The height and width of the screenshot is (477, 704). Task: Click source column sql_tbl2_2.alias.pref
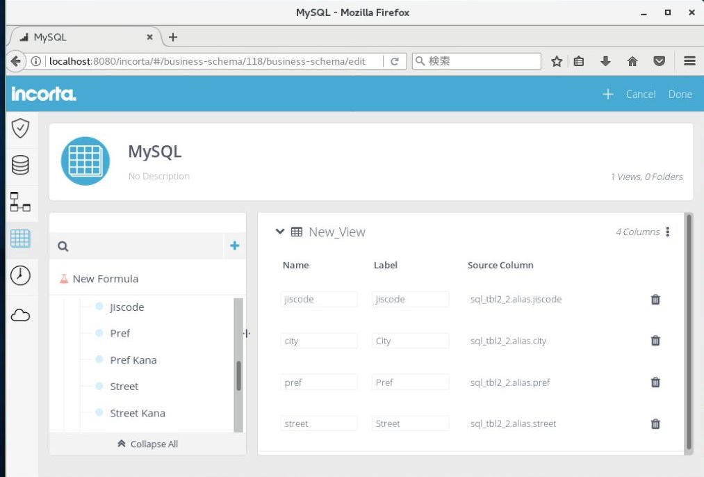pyautogui.click(x=510, y=382)
